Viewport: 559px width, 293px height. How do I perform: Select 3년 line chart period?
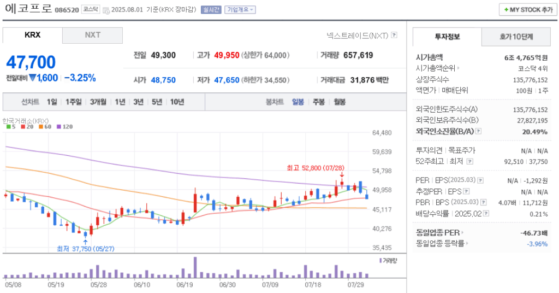pyautogui.click(x=138, y=102)
